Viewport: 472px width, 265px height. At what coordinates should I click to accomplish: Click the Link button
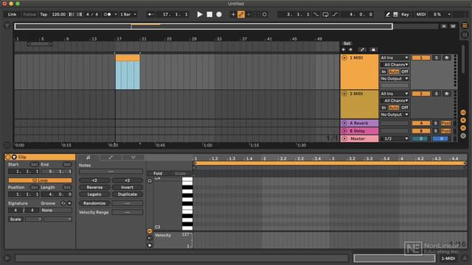click(12, 15)
